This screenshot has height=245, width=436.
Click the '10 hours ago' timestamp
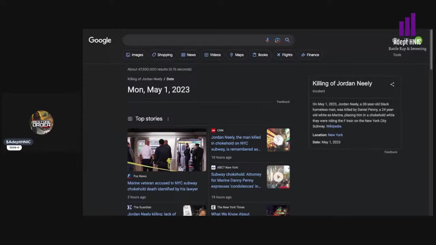click(221, 157)
